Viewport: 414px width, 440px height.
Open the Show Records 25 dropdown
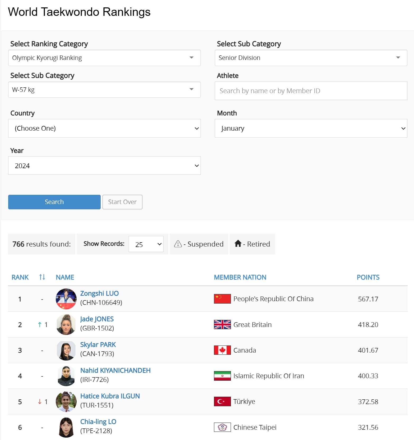pos(146,244)
